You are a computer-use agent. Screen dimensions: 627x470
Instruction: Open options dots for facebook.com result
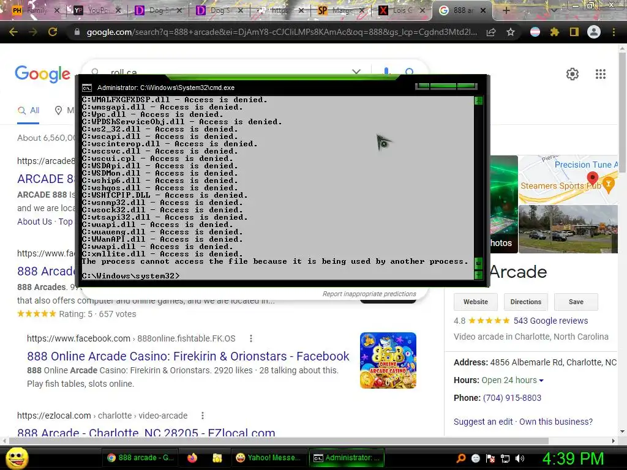pos(250,338)
